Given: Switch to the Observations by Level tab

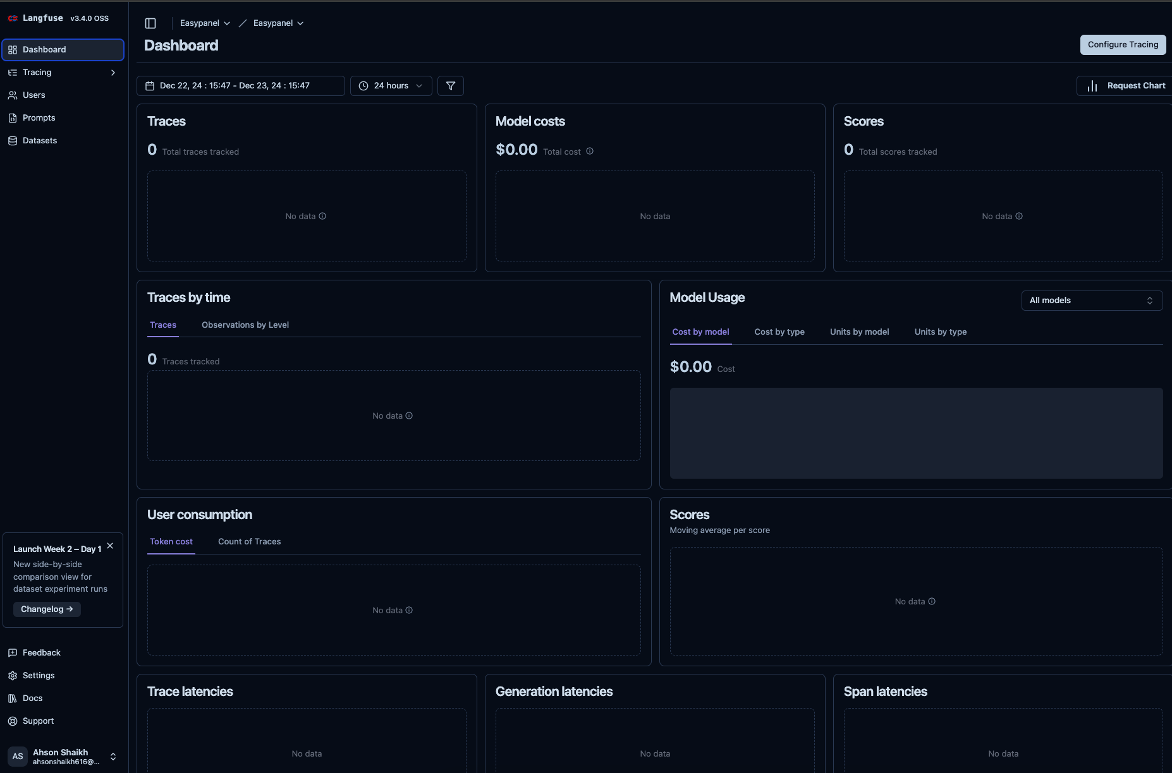Looking at the screenshot, I should 245,325.
